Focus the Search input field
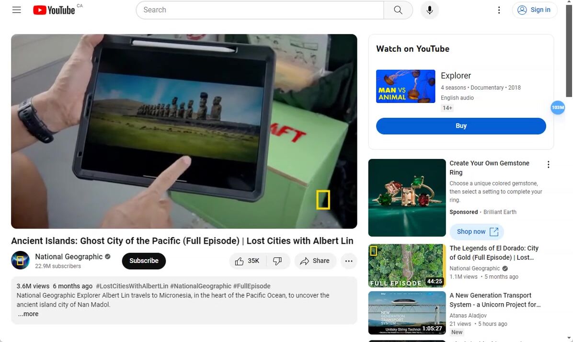573x342 pixels. point(260,10)
